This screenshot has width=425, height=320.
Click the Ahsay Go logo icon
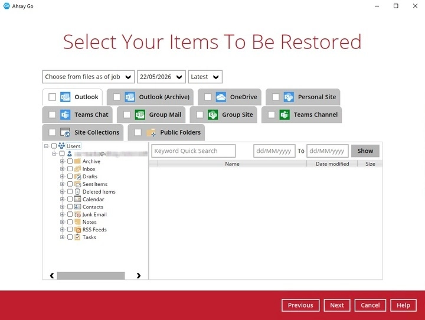click(6, 6)
